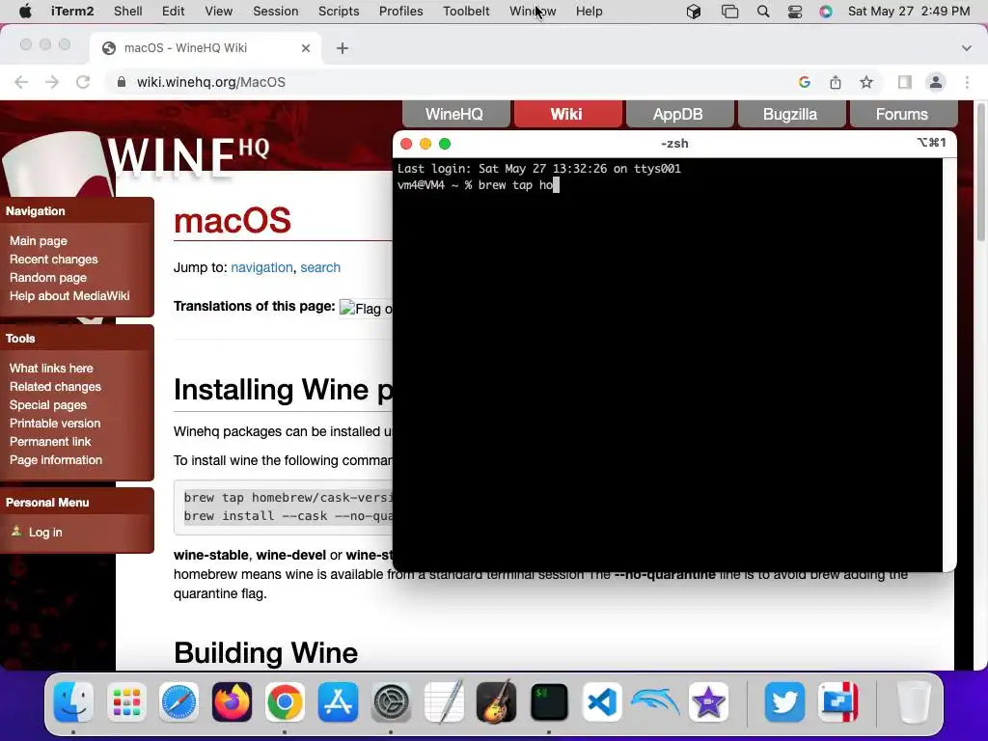
Task: Click the Log in link
Action: [x=45, y=533]
